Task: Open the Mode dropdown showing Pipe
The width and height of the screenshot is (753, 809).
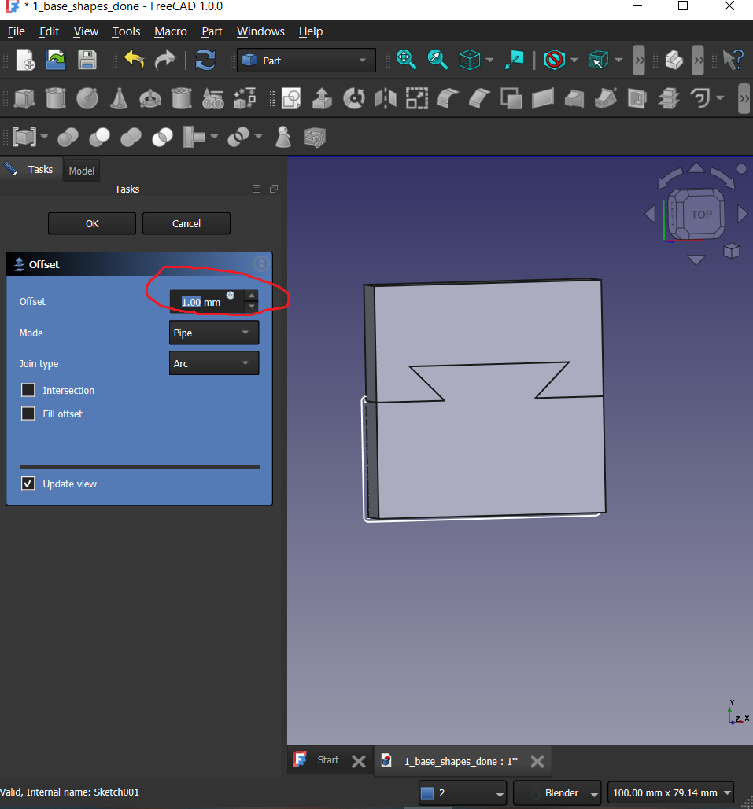Action: [213, 333]
